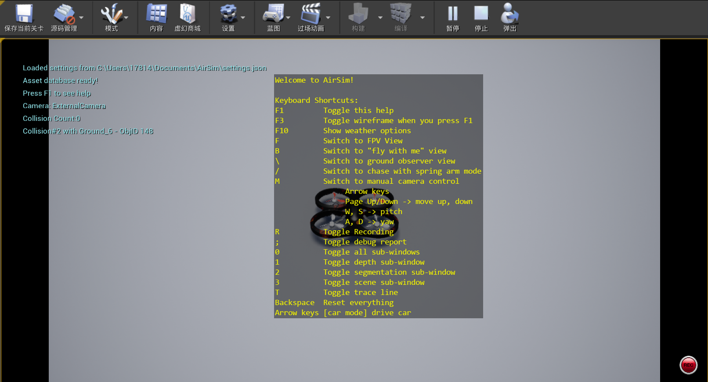Image resolution: width=708 pixels, height=382 pixels.
Task: Open the Unreal Marketplace (虚幻商城) icon
Action: pos(188,14)
